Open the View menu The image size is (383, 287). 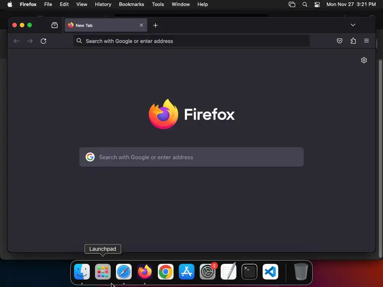tap(82, 4)
